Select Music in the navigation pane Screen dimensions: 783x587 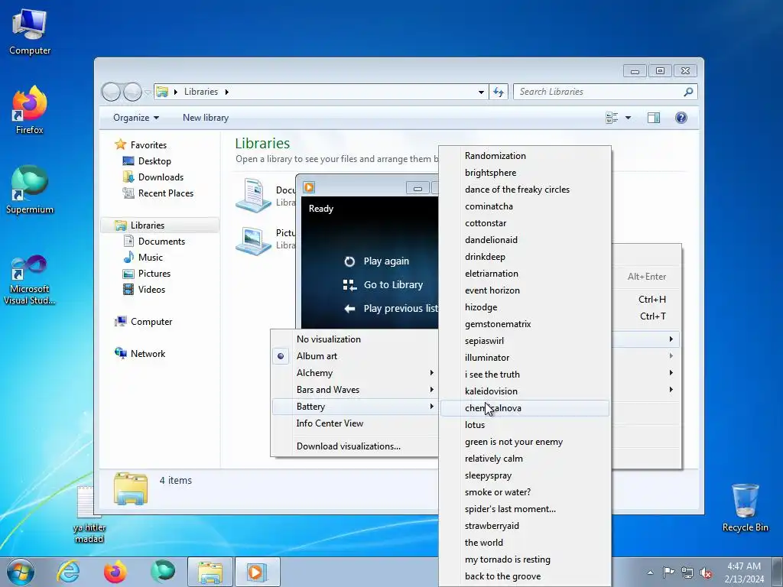143,258
